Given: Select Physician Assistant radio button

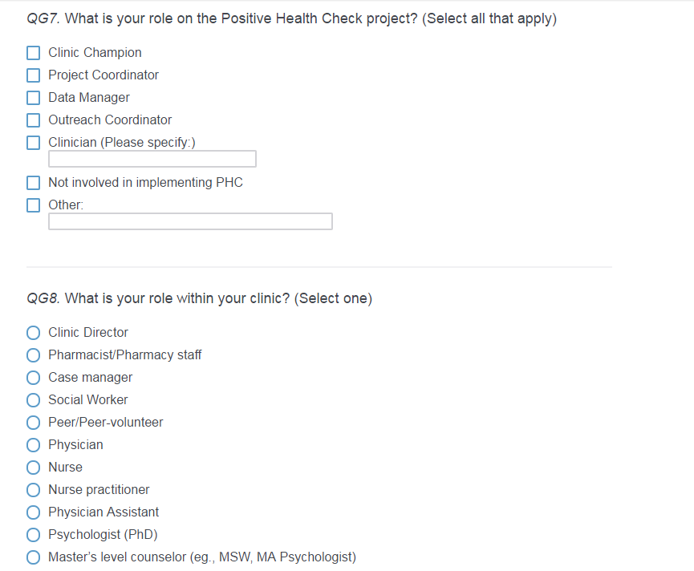Looking at the screenshot, I should (34, 512).
